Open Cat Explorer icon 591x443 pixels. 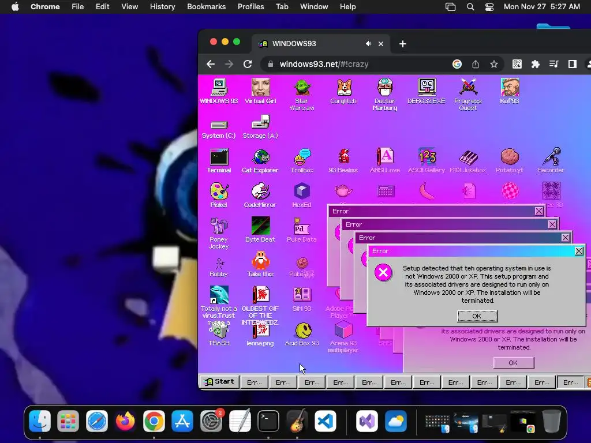point(260,160)
